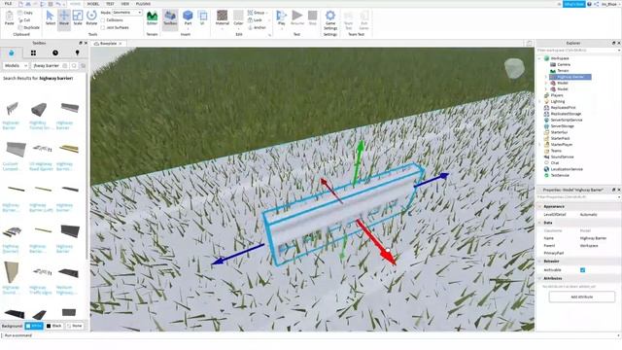The width and height of the screenshot is (622, 350).
Task: Click the Share icon at top right
Action: coord(596,4)
